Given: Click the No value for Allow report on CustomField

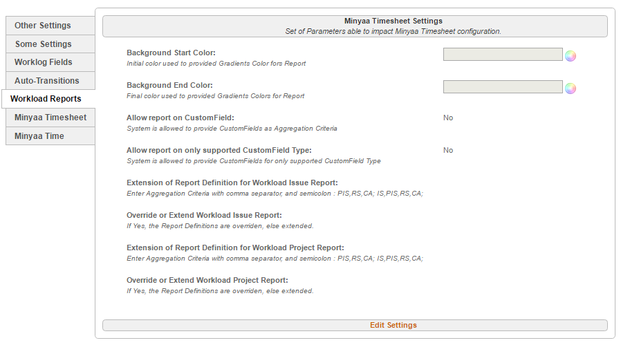Looking at the screenshot, I should pyautogui.click(x=448, y=118).
